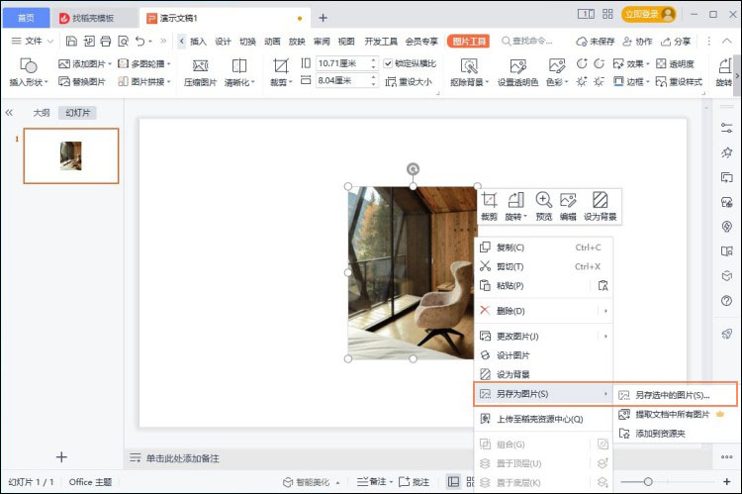Click the print icon in quick toolbar
This screenshot has height=494, width=742.
[106, 42]
